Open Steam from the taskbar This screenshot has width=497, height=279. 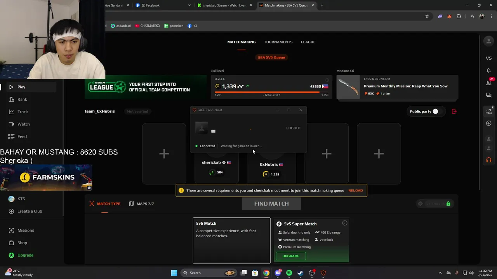(x=300, y=273)
